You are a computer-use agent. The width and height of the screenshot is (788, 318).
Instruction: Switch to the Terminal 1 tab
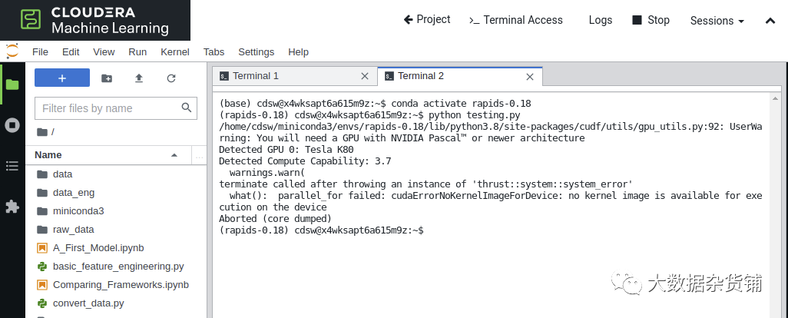tap(256, 76)
